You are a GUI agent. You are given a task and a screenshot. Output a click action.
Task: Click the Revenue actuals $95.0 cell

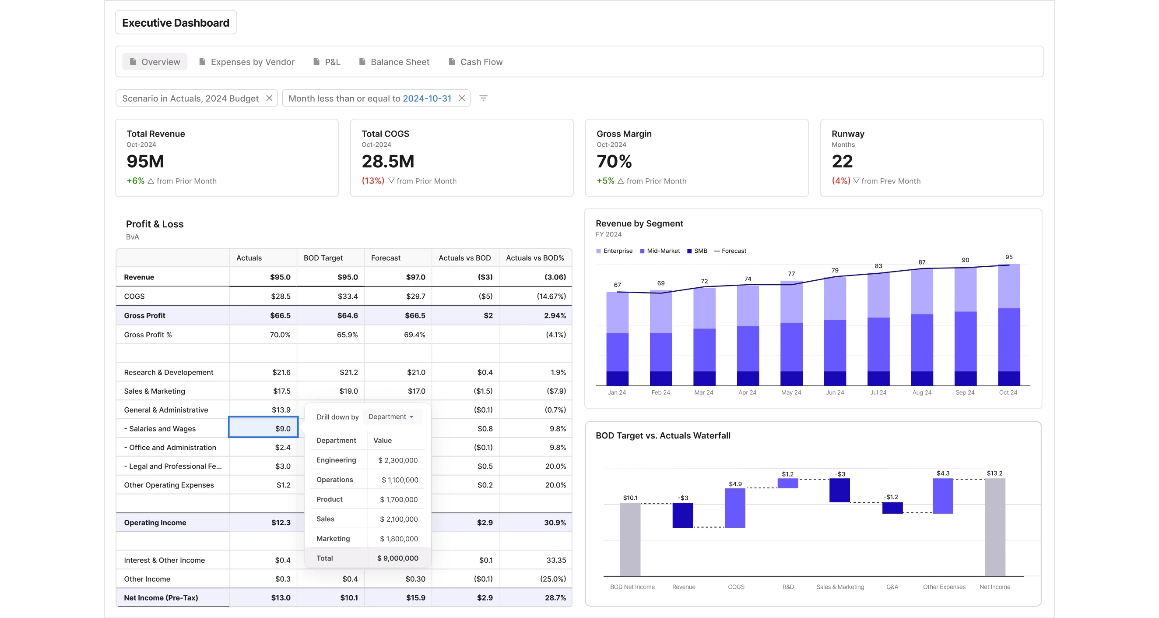263,277
